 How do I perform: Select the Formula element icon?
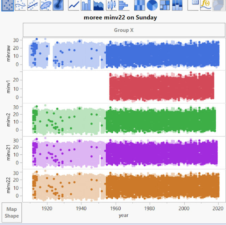206,5
